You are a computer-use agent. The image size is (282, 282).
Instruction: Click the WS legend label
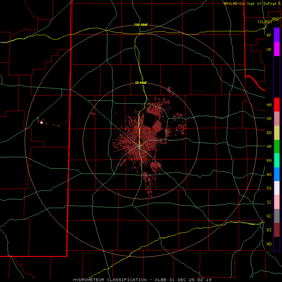pos(269,175)
